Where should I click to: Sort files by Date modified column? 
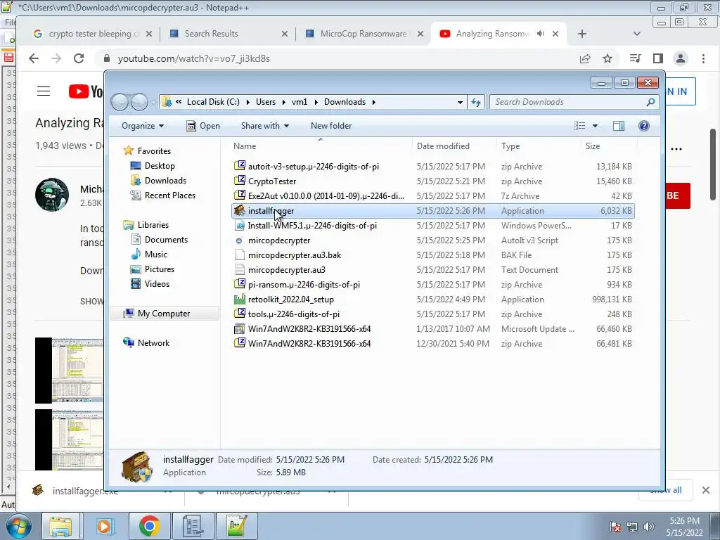455,146
